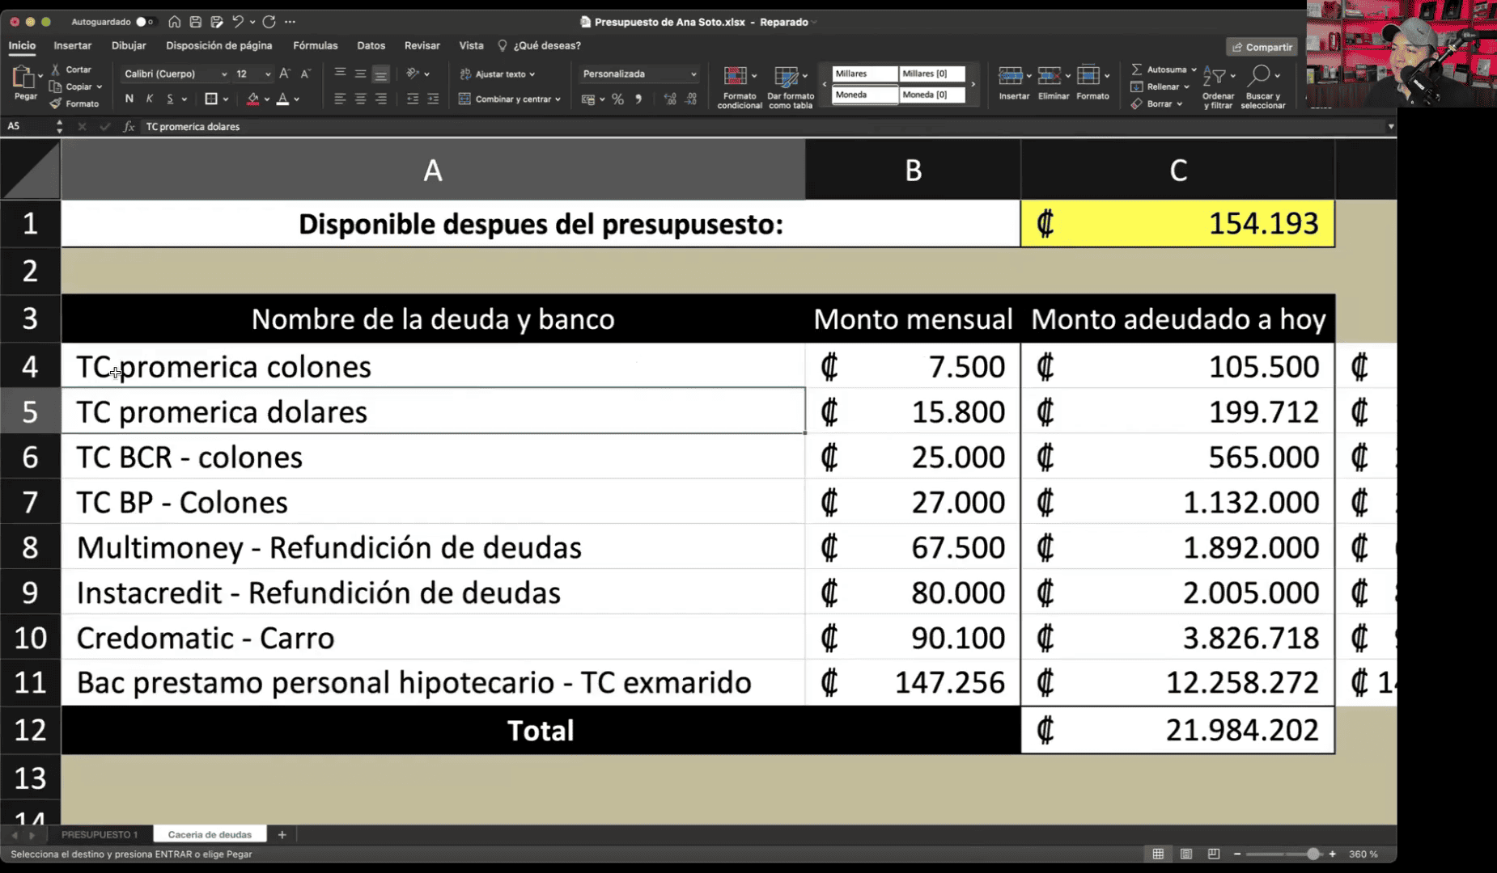This screenshot has width=1497, height=873.
Task: Click the Format painter brush icon
Action: coord(56,103)
